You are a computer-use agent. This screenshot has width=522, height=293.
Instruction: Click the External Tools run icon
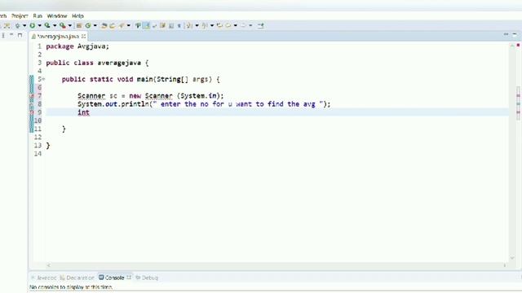point(63,25)
